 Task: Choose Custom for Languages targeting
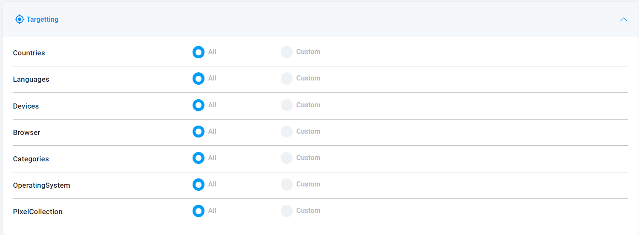coord(287,78)
